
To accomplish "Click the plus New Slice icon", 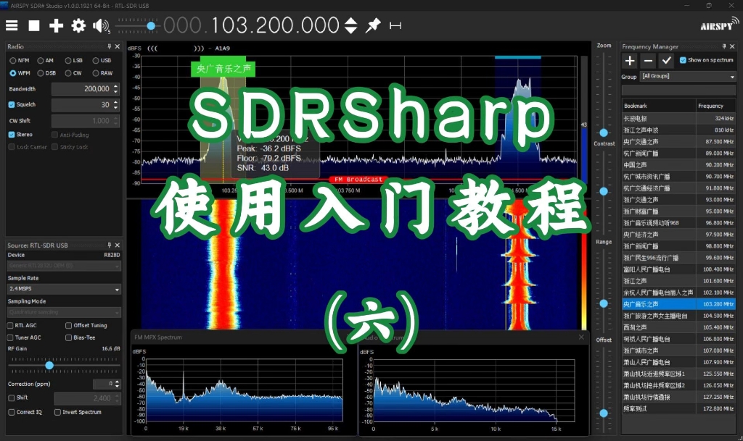I will click(56, 25).
